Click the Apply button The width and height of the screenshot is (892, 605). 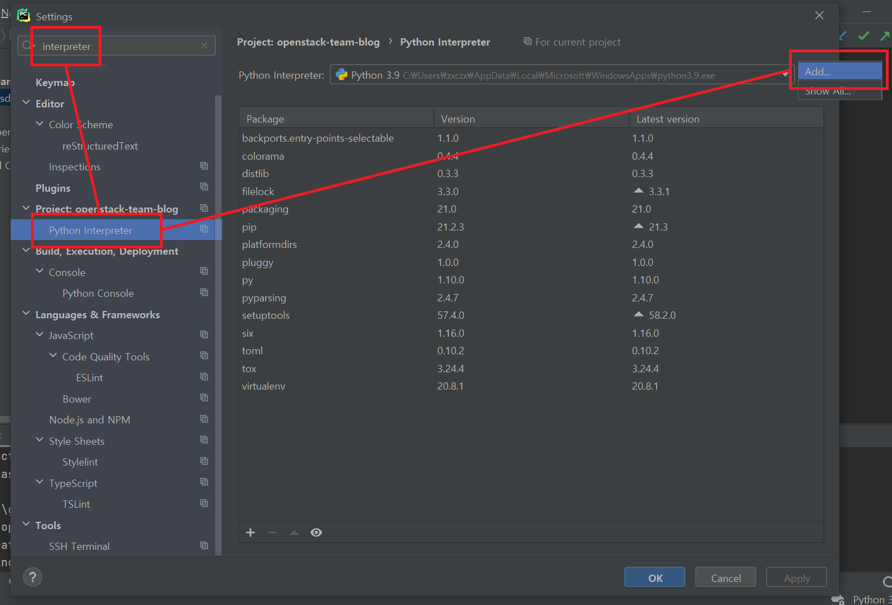click(796, 577)
